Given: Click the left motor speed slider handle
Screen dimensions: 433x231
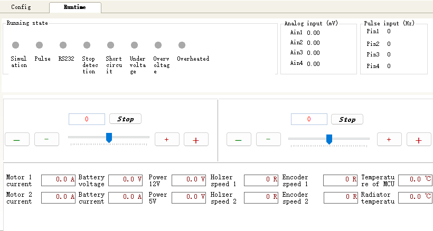Looking at the screenshot, I should 109,138.
